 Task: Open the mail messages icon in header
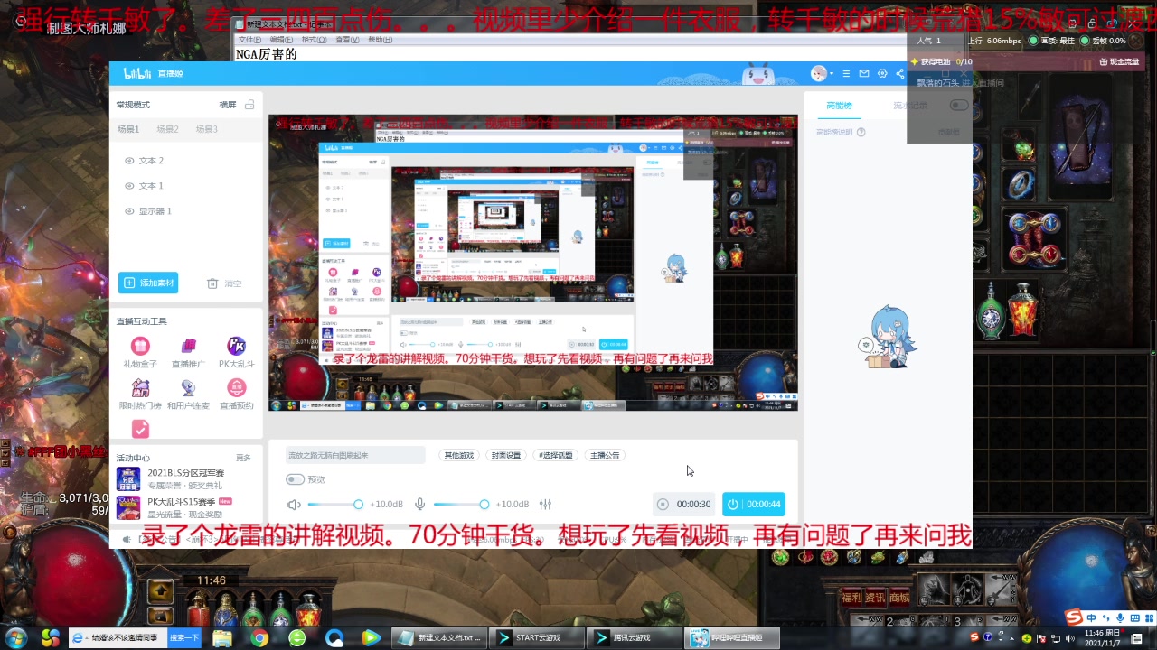pos(864,73)
